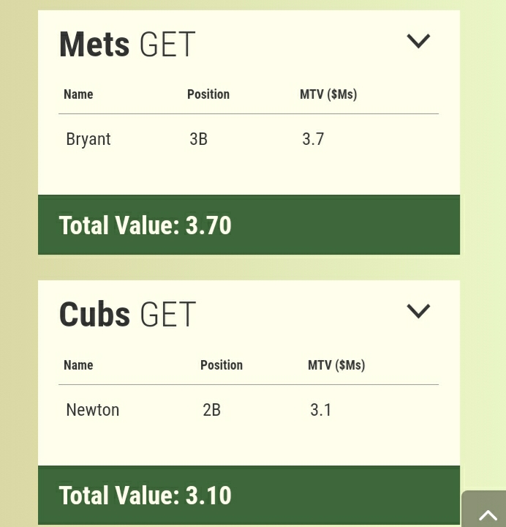Click Bryant's 3B position cell
This screenshot has width=506, height=527.
[x=199, y=139]
